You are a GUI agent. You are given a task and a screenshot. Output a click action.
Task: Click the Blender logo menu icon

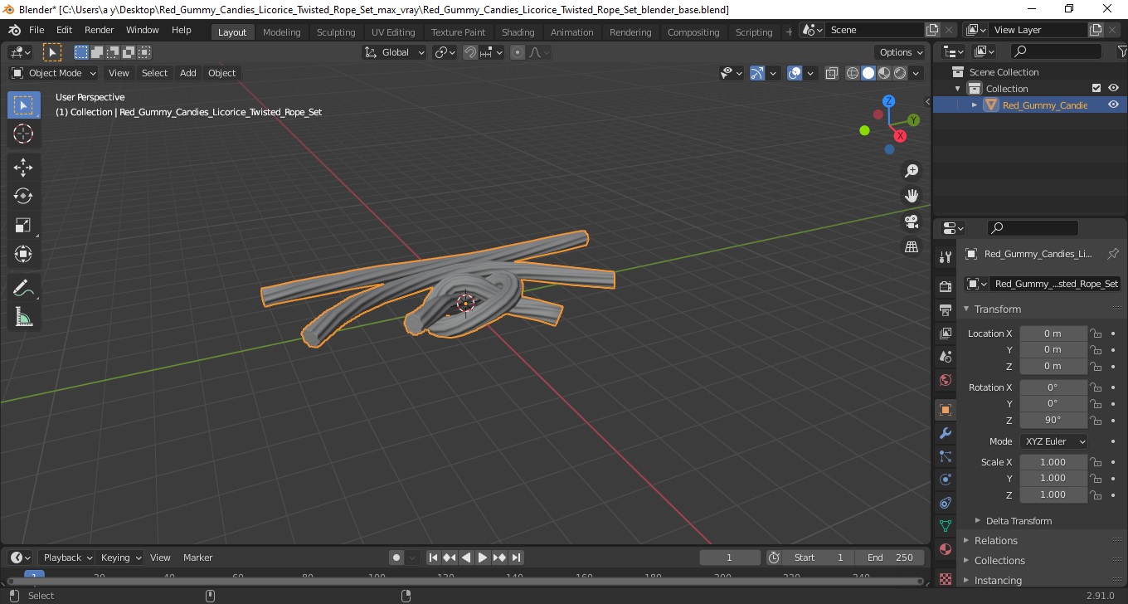(14, 30)
